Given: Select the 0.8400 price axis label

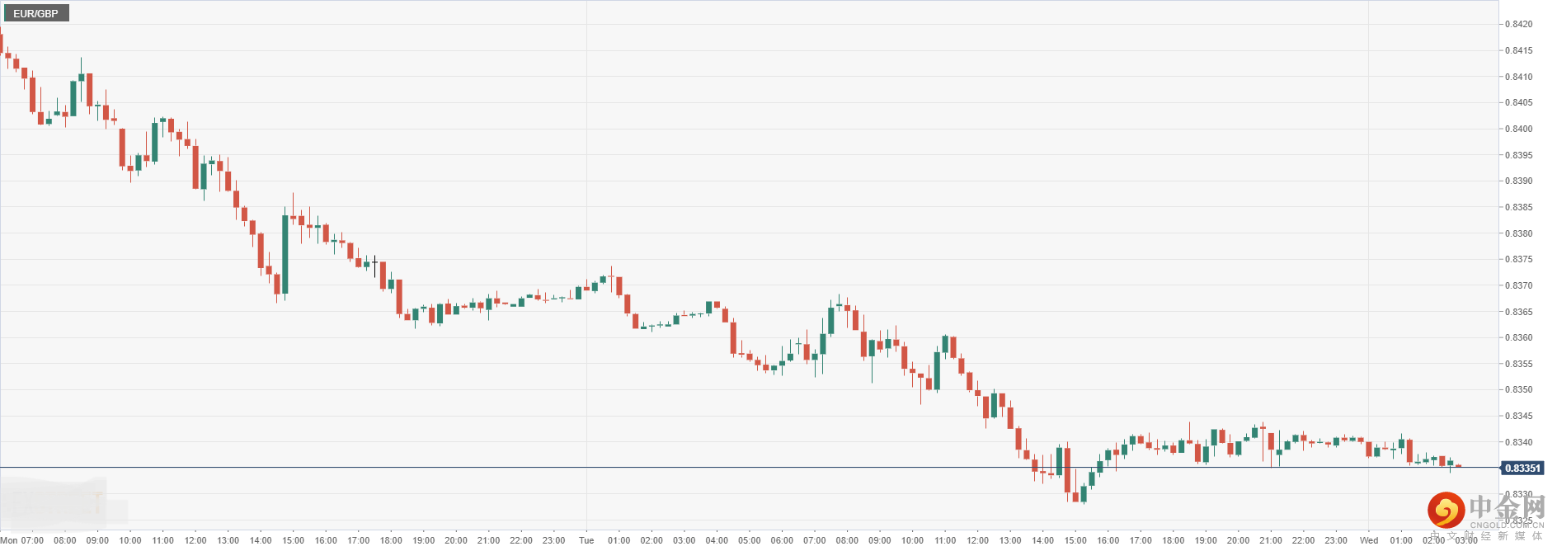Looking at the screenshot, I should point(1518,129).
